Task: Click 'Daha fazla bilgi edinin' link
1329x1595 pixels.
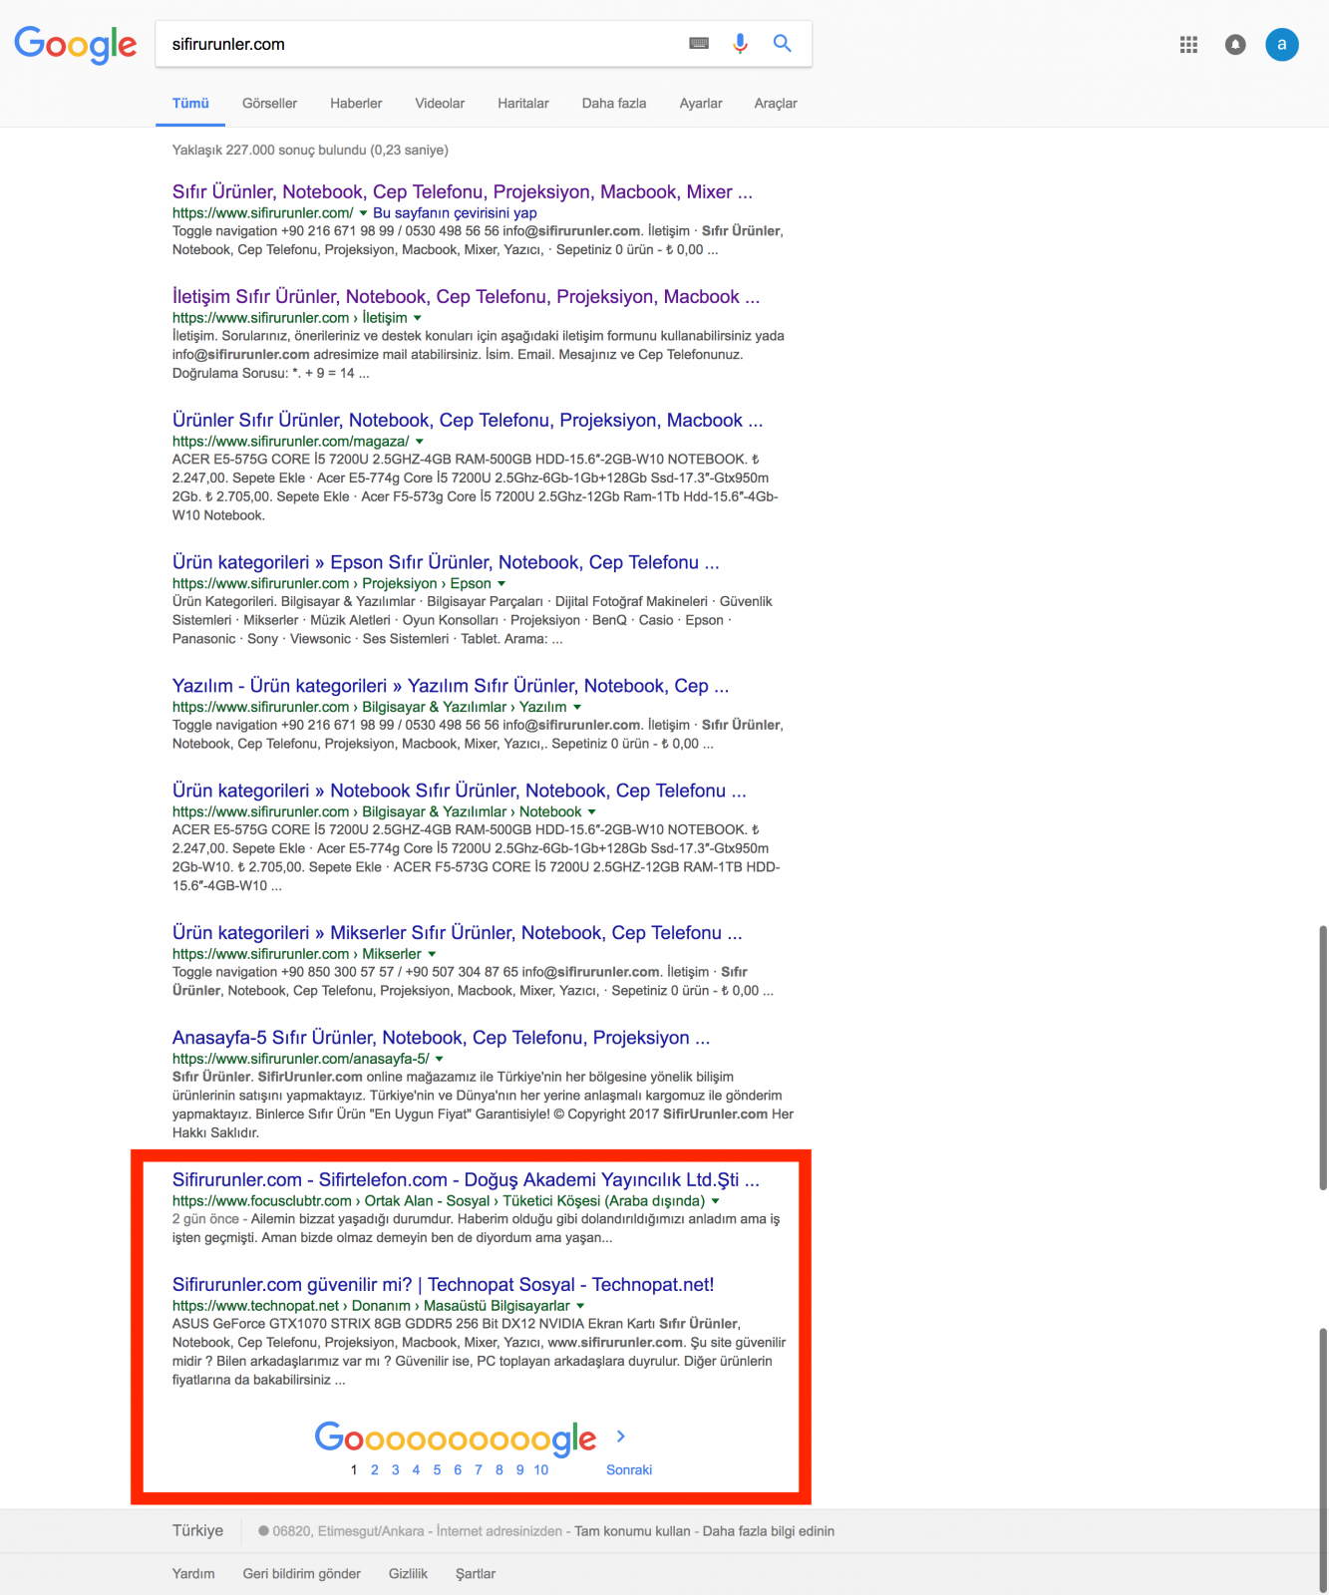Action: (769, 1531)
